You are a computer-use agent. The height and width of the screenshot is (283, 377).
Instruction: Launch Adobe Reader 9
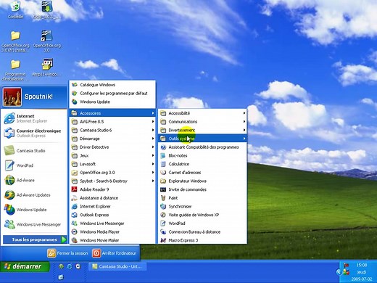point(112,189)
